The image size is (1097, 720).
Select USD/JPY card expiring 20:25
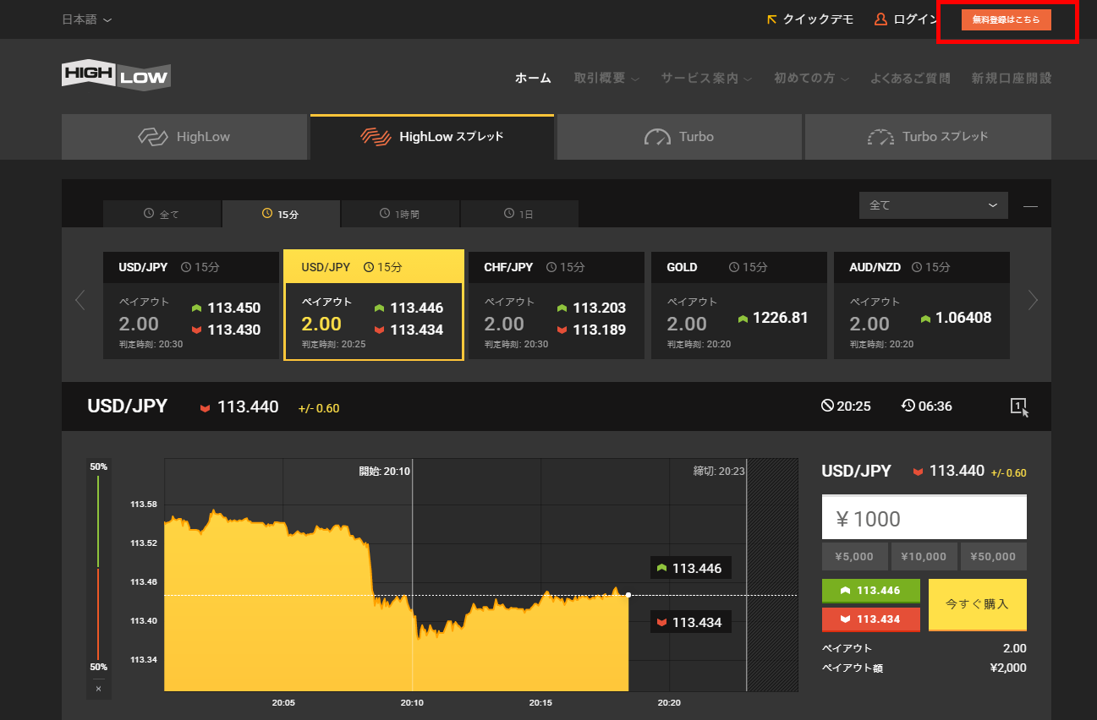click(x=373, y=305)
